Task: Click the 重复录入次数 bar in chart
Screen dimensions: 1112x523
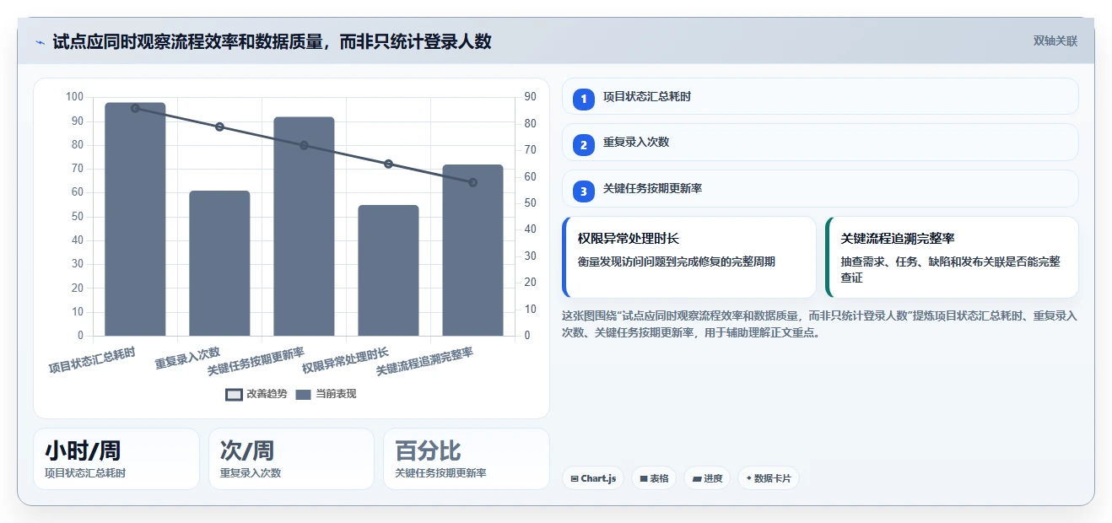Action: click(x=219, y=263)
